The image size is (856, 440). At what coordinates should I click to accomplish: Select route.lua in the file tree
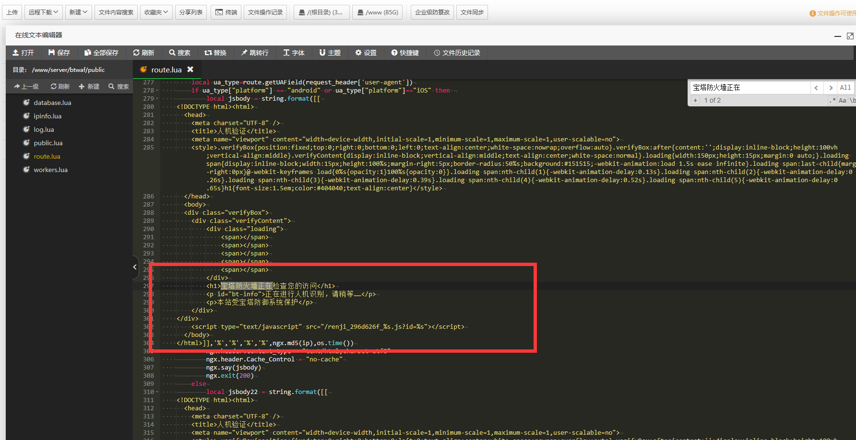(x=47, y=156)
